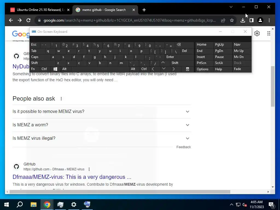
Task: Click the address bar URL
Action: [130, 20]
